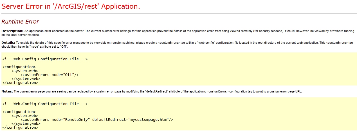Click the text "on the local server machine."
Image resolution: width=357 pixels, height=132 pixels.
click(21, 35)
